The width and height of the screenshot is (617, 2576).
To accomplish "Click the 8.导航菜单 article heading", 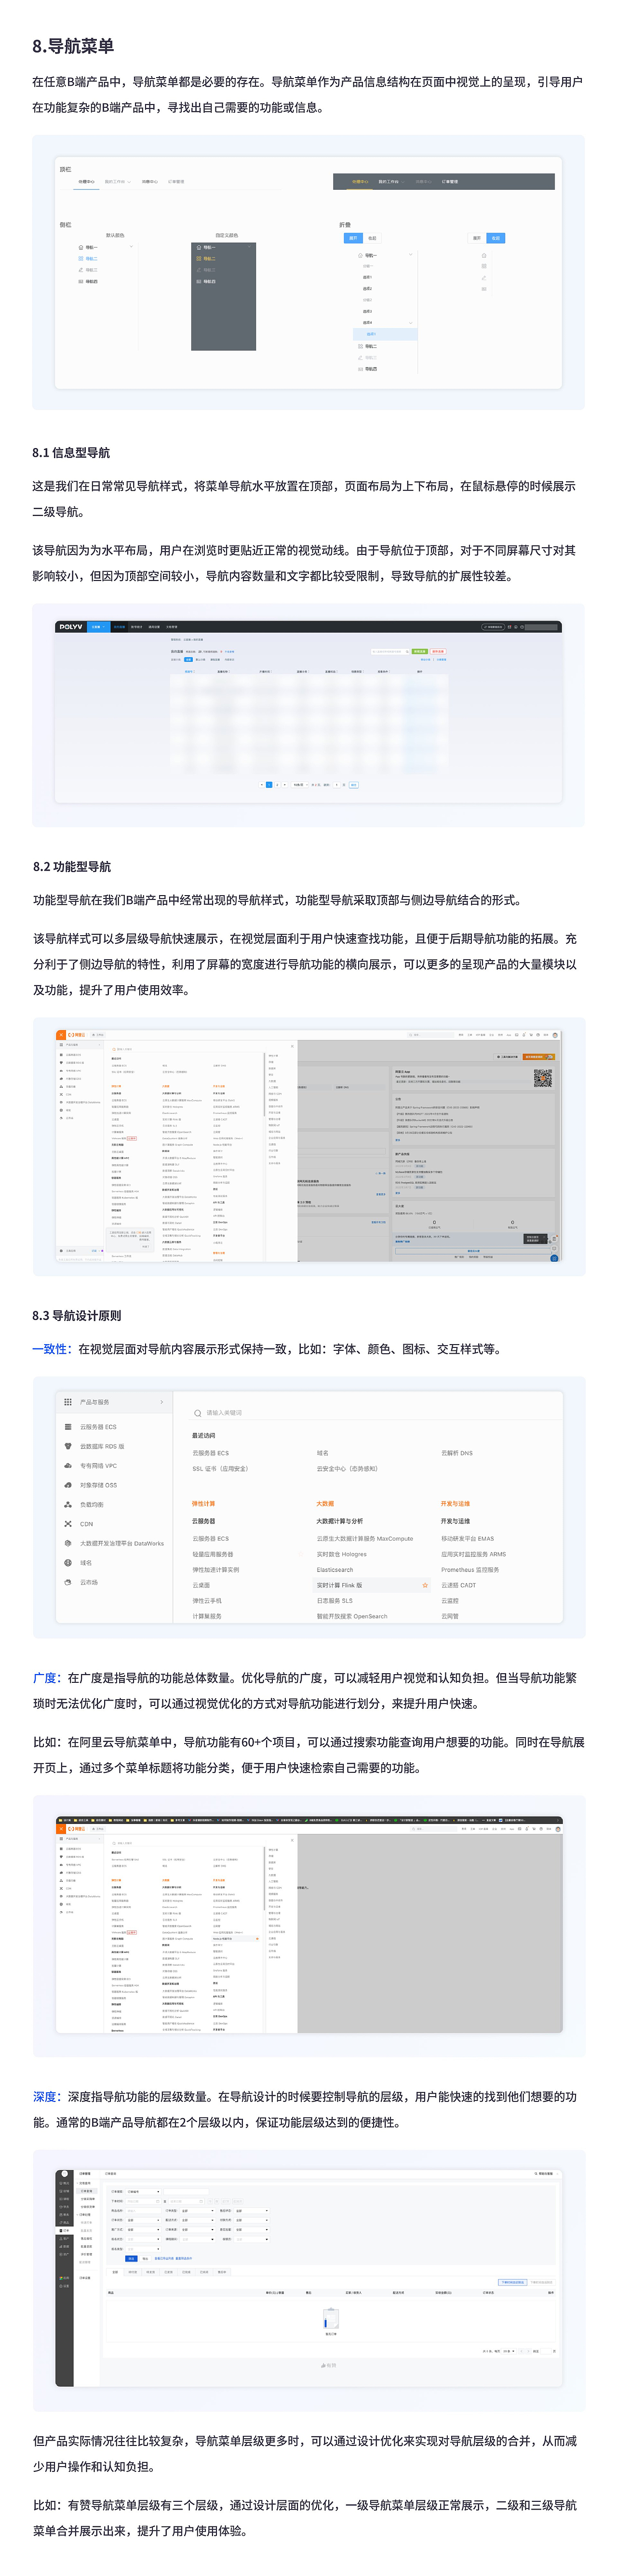I will tap(73, 46).
